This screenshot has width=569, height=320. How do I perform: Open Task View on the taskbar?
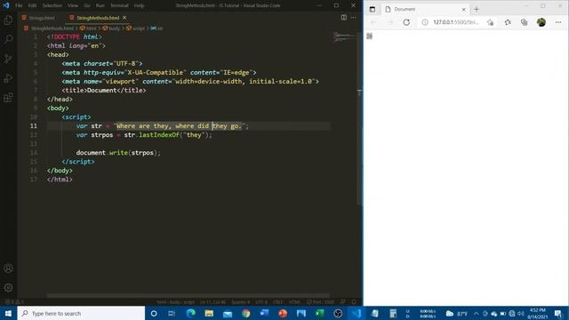coord(172,313)
